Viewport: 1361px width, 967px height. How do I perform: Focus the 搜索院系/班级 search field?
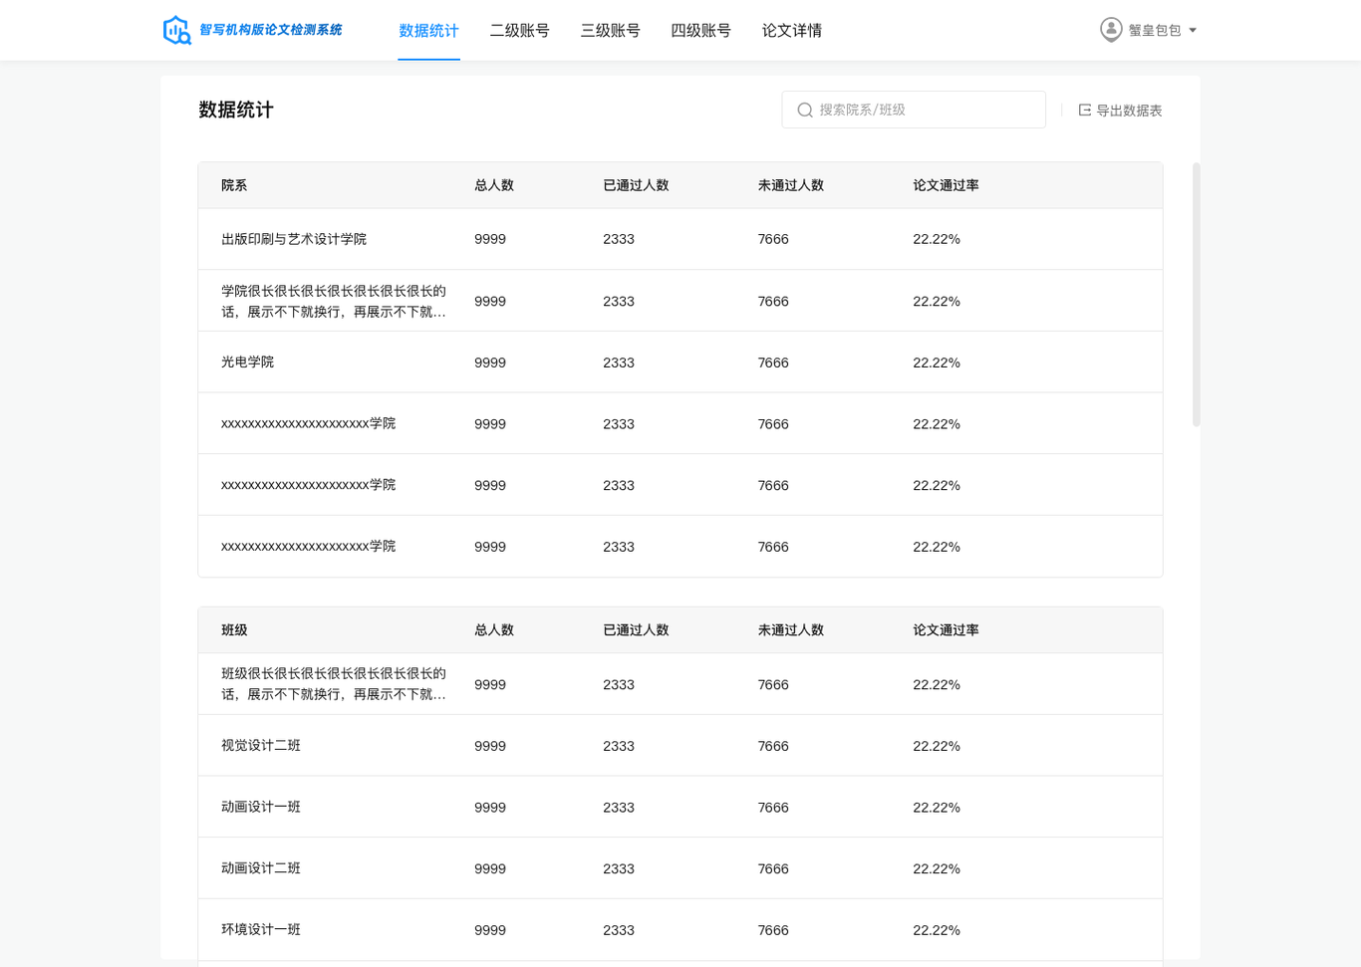914,110
